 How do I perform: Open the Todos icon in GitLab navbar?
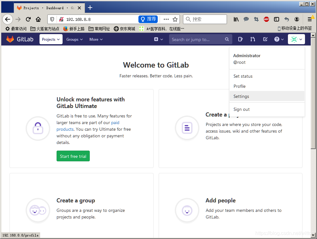[x=265, y=39]
